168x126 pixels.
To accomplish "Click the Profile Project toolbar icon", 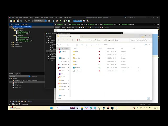I will pyautogui.click(x=69, y=21).
